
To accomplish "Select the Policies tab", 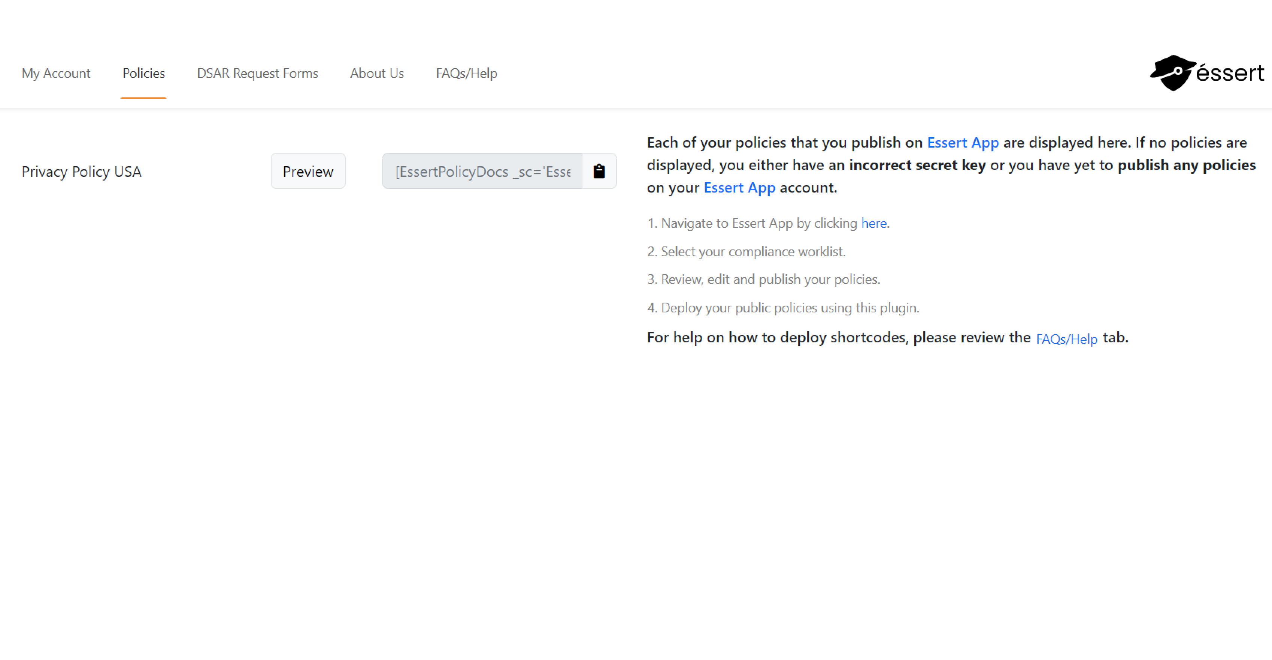I will tap(144, 73).
